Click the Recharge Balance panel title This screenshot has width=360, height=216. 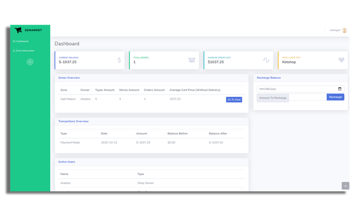pos(269,78)
